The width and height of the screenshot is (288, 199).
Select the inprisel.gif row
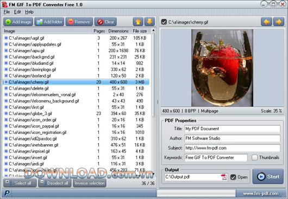tap(76, 151)
